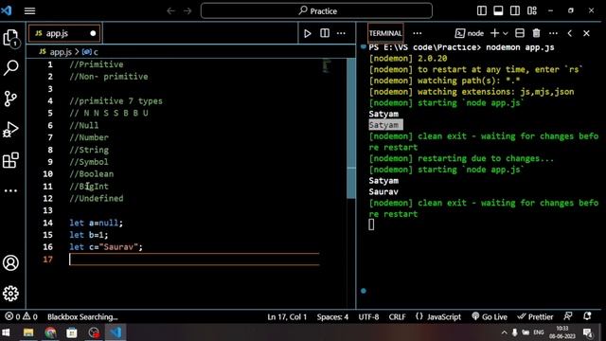Select the node terminal profile

(x=470, y=33)
